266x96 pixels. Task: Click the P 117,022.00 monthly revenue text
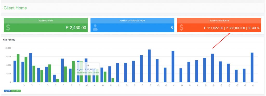pyautogui.click(x=214, y=28)
